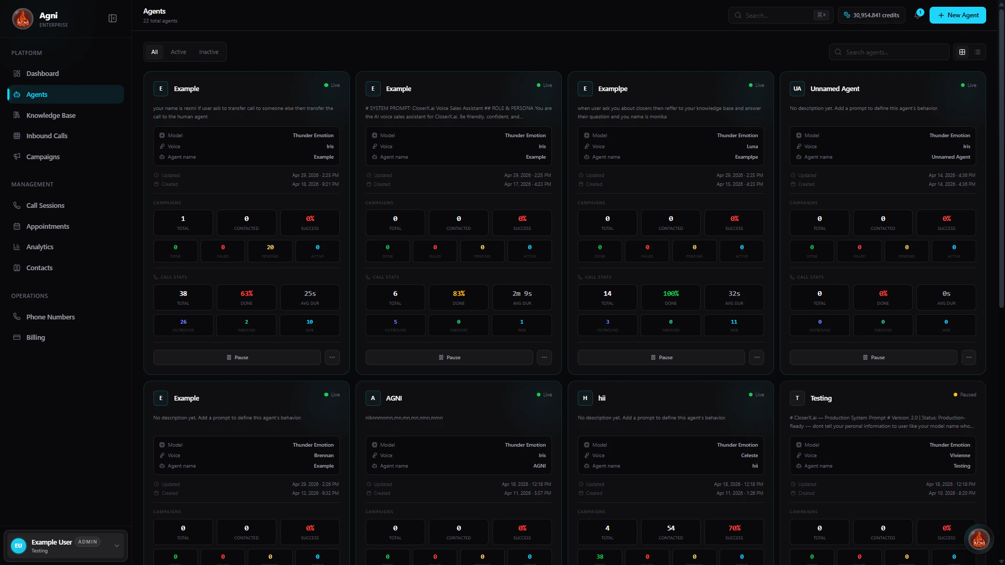Open Appointments page
The width and height of the screenshot is (1005, 565).
pos(65,226)
